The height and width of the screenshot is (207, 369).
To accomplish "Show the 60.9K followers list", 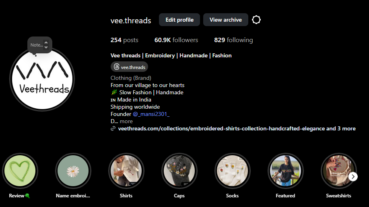I will coord(176,40).
